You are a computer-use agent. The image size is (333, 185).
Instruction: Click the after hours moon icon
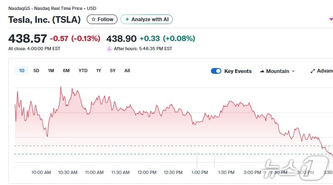(x=109, y=49)
